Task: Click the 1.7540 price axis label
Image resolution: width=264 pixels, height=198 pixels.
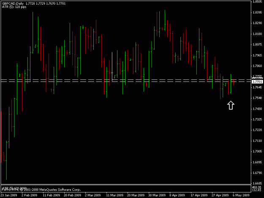Action: 257,98
